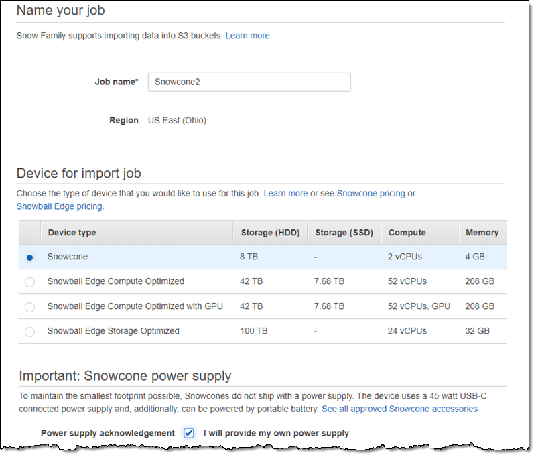Screen dimensions: 536x457
Task: Click the Compute column header
Action: point(407,233)
